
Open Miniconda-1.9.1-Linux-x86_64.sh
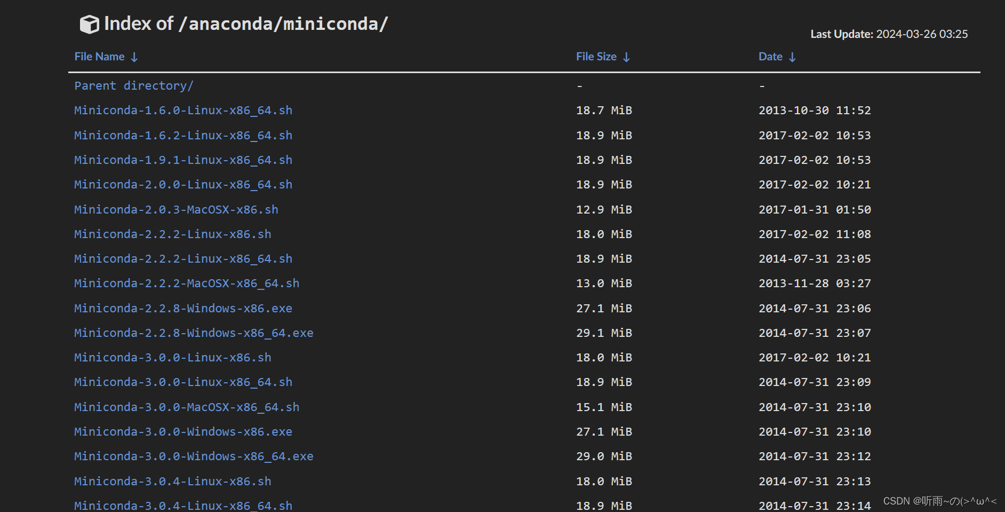(183, 160)
